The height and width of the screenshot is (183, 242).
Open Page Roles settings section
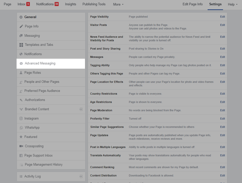[51, 73]
